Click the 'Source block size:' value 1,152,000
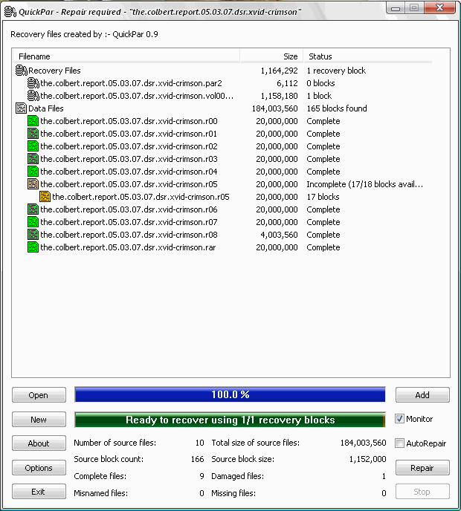The height and width of the screenshot is (511, 461). (x=368, y=459)
